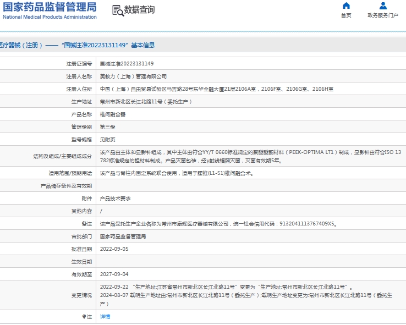Viewport: 406px width, 325px height.
Task: Open the 政务服务门户 user icon
Action: 383,5
